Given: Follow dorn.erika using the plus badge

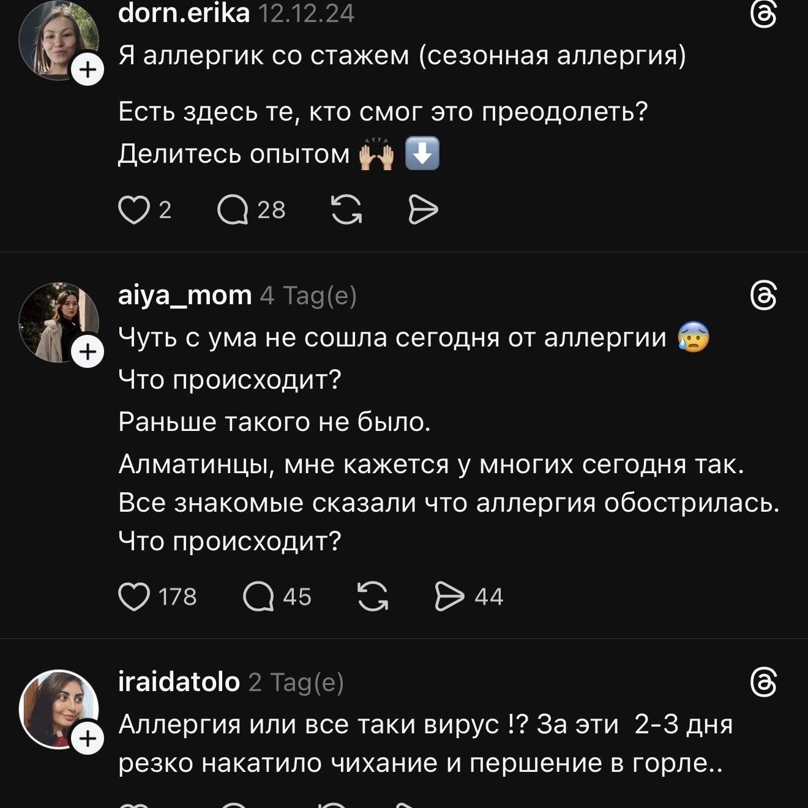Looking at the screenshot, I should click(x=88, y=70).
